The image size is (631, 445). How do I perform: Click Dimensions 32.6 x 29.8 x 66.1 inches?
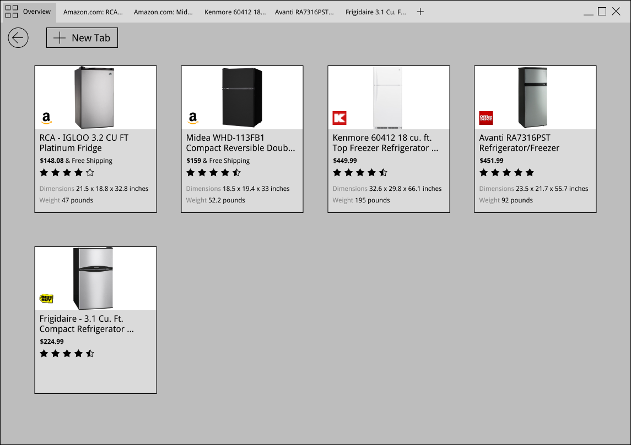click(387, 189)
